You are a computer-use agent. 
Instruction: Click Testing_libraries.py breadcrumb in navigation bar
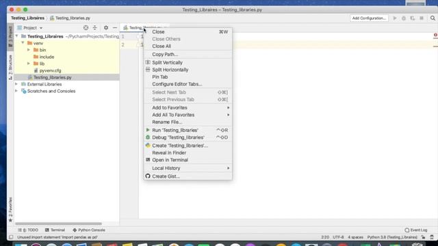click(x=70, y=18)
